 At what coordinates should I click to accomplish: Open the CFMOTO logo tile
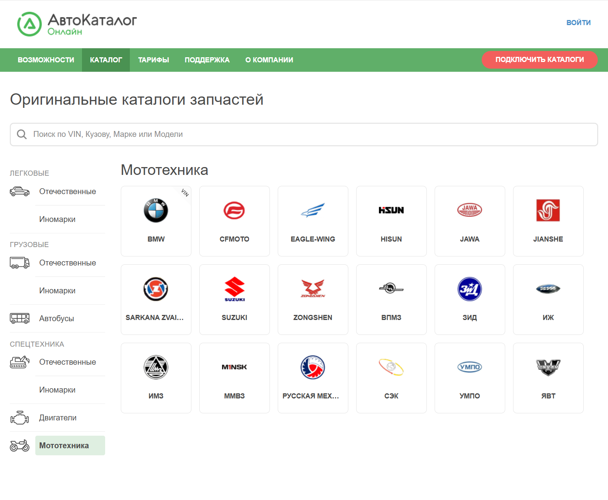click(234, 210)
